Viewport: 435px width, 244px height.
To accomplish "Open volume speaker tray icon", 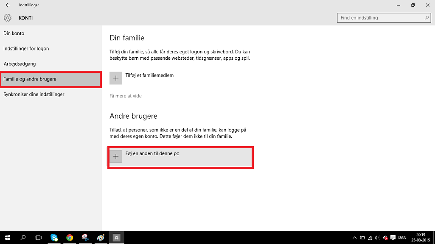I will tap(377, 238).
